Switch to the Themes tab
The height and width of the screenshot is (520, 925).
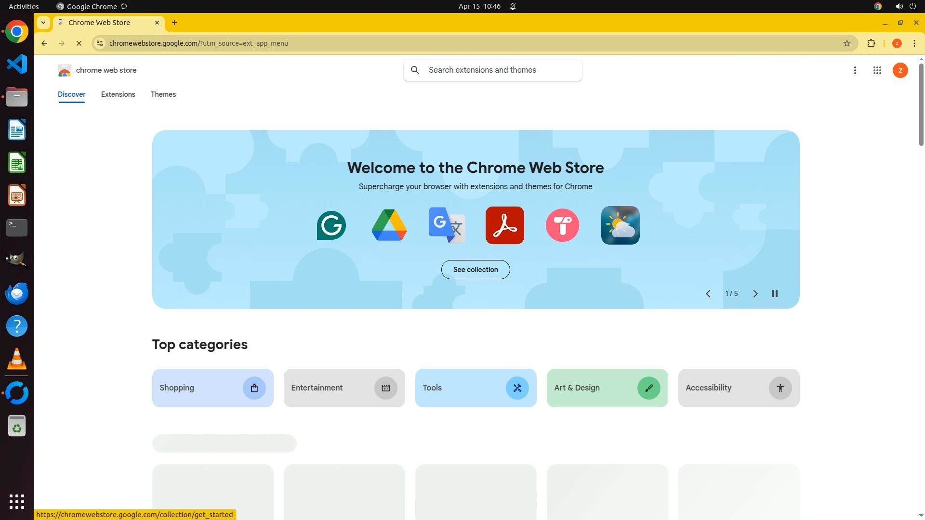(x=163, y=94)
